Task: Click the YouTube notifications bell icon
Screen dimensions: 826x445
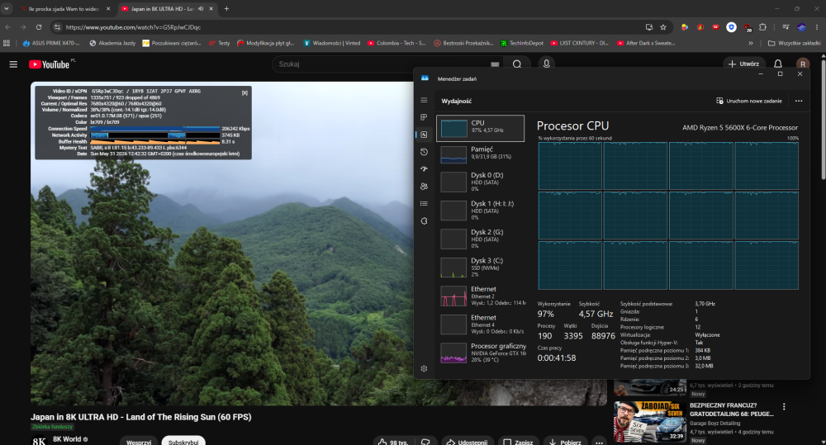Action: 778,64
